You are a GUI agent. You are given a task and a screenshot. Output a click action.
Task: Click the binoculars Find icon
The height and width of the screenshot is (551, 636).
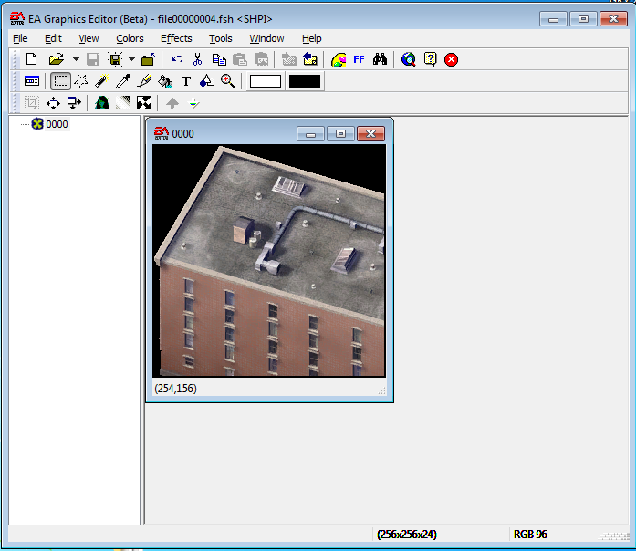tap(381, 59)
